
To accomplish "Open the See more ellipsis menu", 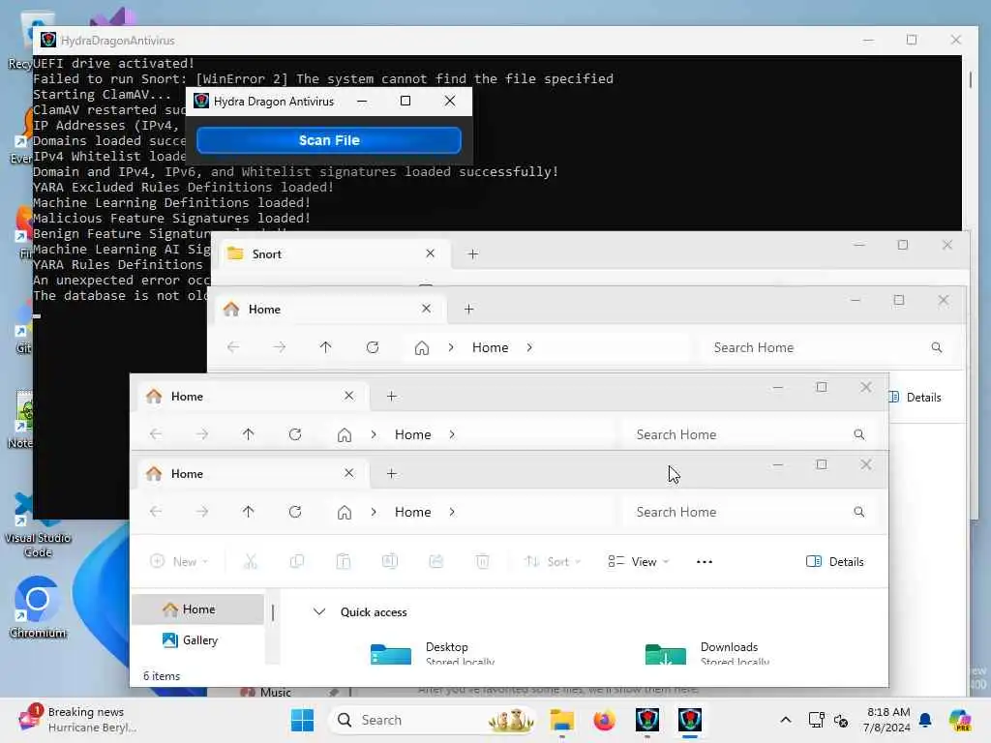I will [x=705, y=562].
